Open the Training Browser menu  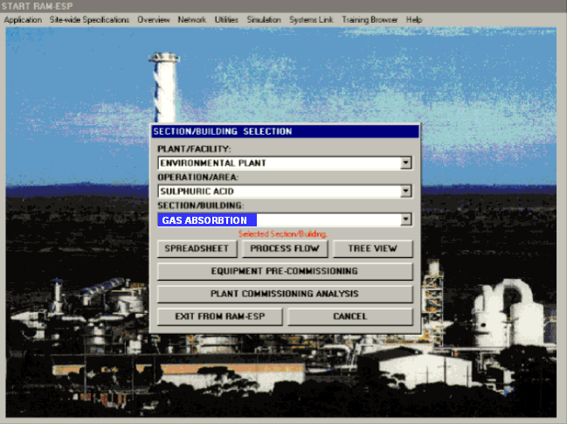[370, 20]
